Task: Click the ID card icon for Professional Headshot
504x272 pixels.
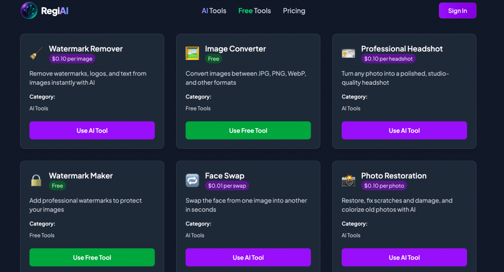Action: click(x=348, y=53)
